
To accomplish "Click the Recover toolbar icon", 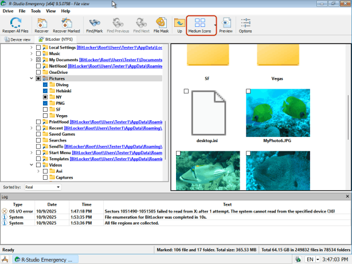I will tap(42, 23).
